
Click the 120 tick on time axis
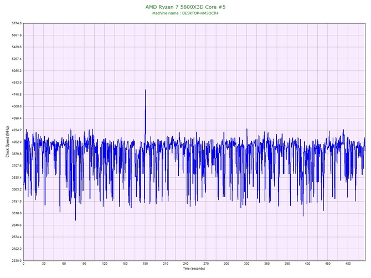105,264
